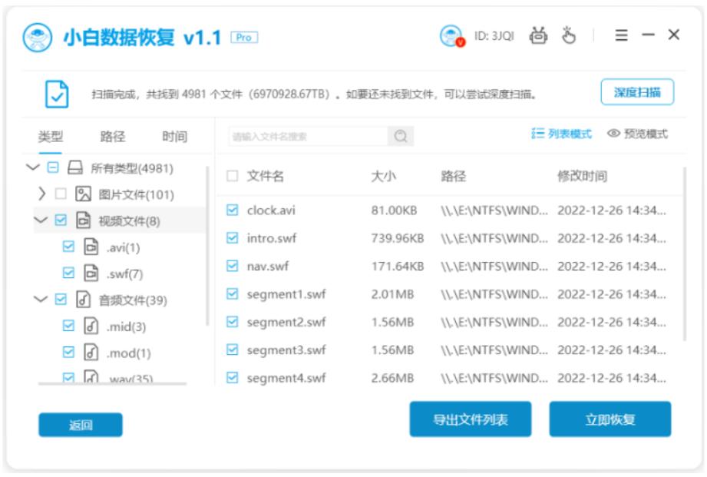Click the hand pointer tutorial icon

(570, 35)
